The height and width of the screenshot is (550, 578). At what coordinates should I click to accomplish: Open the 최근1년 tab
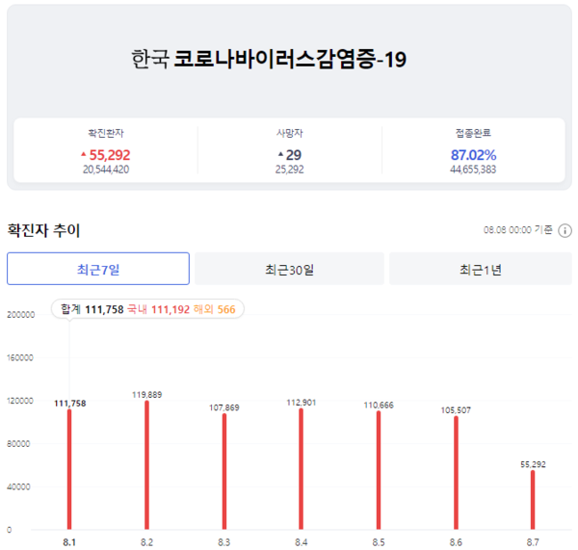(x=481, y=269)
